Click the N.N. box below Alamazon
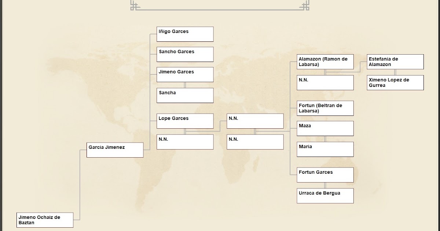Viewport: 440px width, 231px height. click(x=325, y=82)
